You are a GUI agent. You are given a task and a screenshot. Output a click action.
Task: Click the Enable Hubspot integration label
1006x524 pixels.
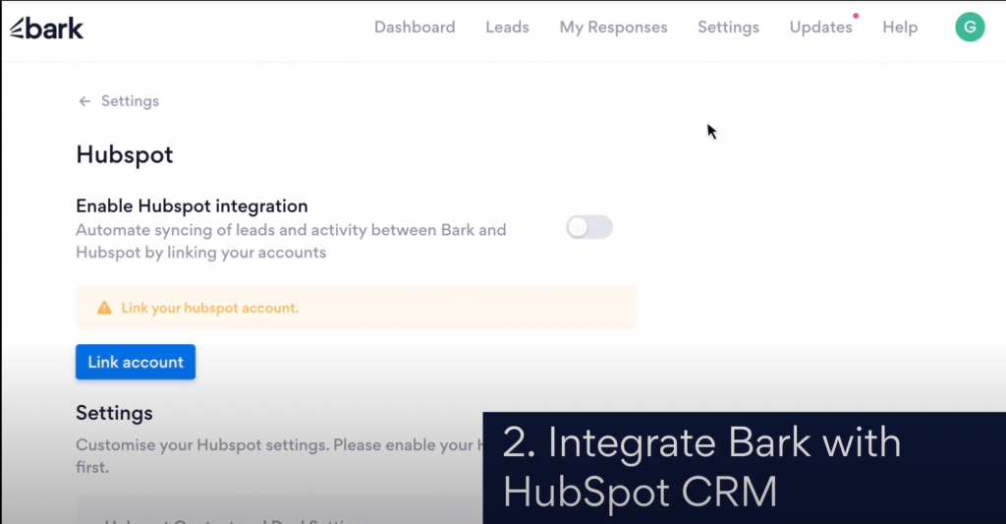click(192, 206)
